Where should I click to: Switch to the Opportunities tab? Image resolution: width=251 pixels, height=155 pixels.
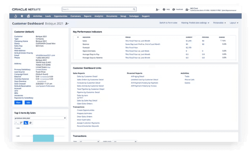point(60,16)
